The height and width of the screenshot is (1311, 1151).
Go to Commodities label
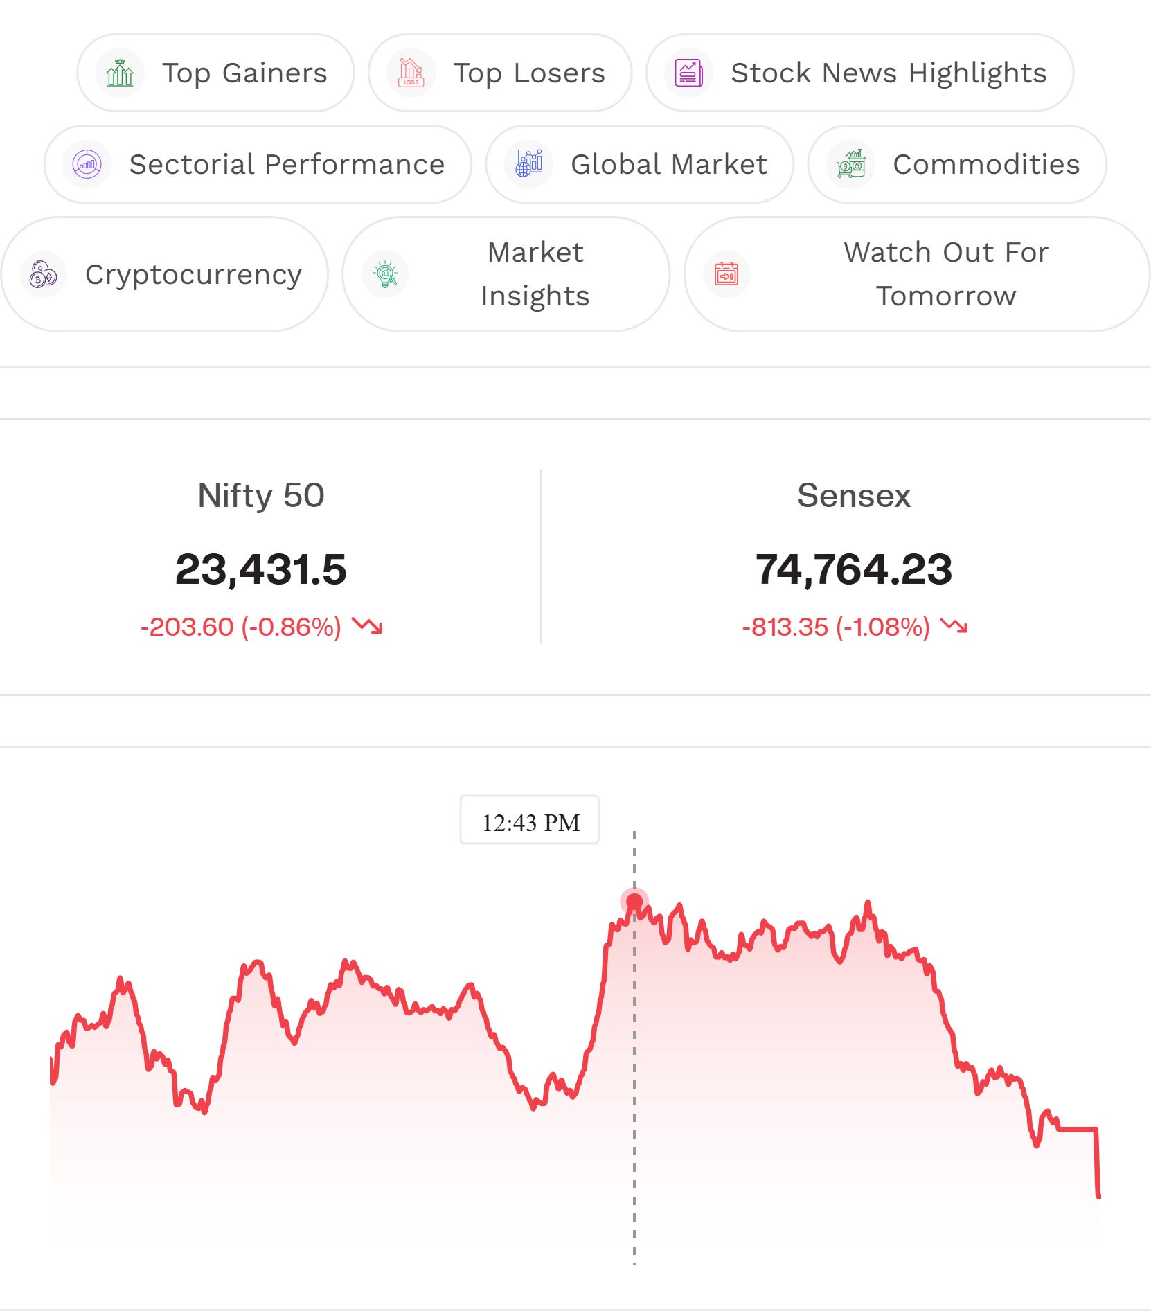986,164
